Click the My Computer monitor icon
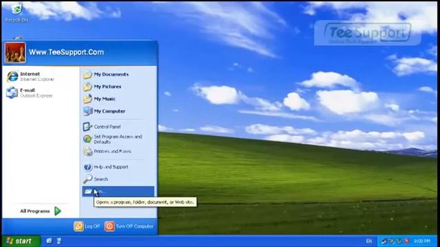Viewport: 440px width, 247px height. click(87, 111)
